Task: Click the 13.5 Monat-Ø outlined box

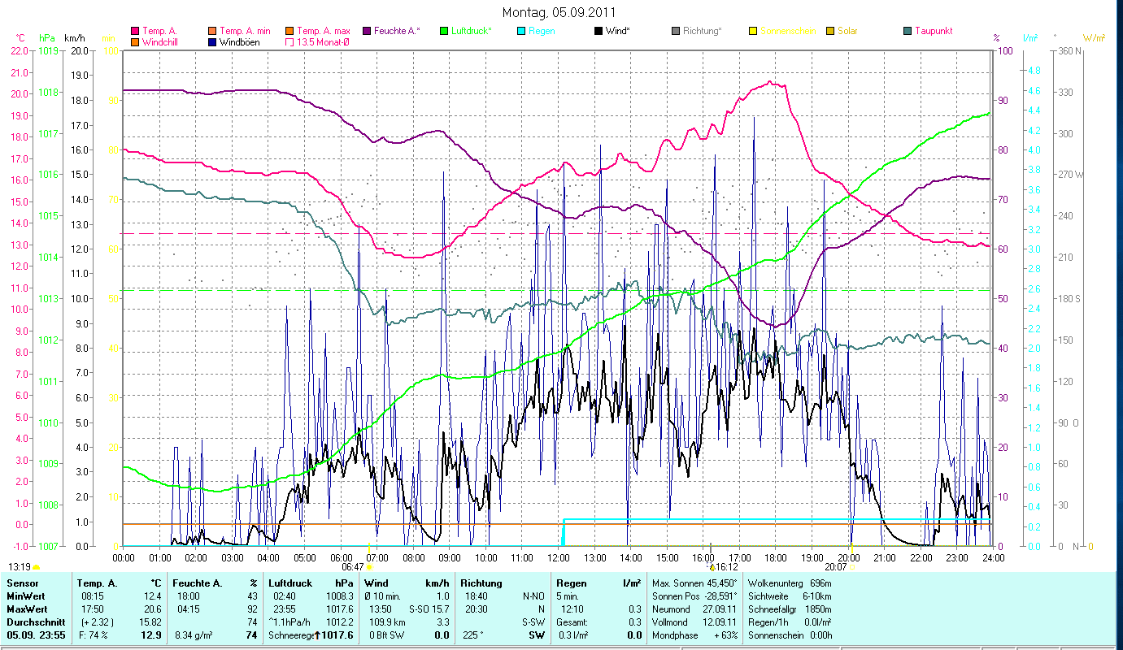Action: coord(289,41)
